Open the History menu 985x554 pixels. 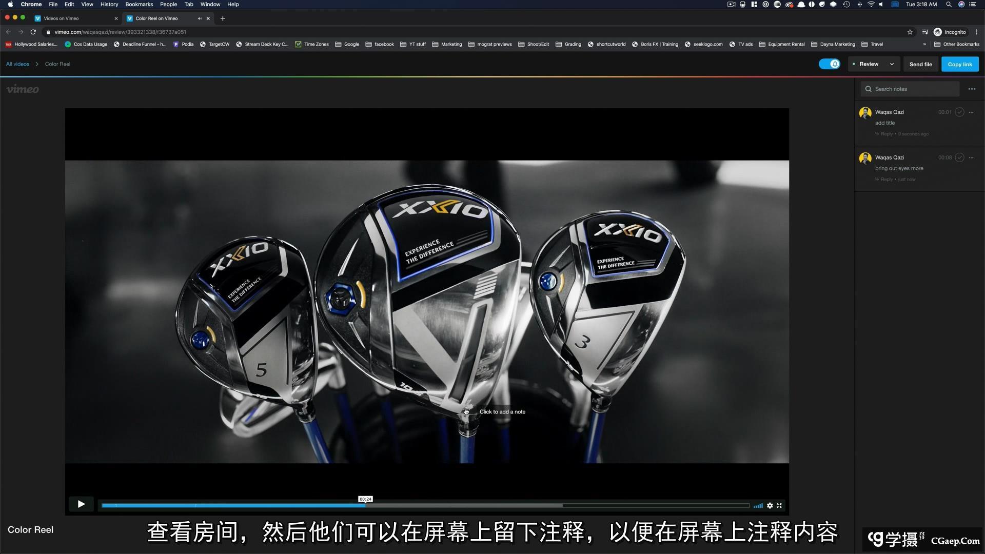pyautogui.click(x=109, y=4)
